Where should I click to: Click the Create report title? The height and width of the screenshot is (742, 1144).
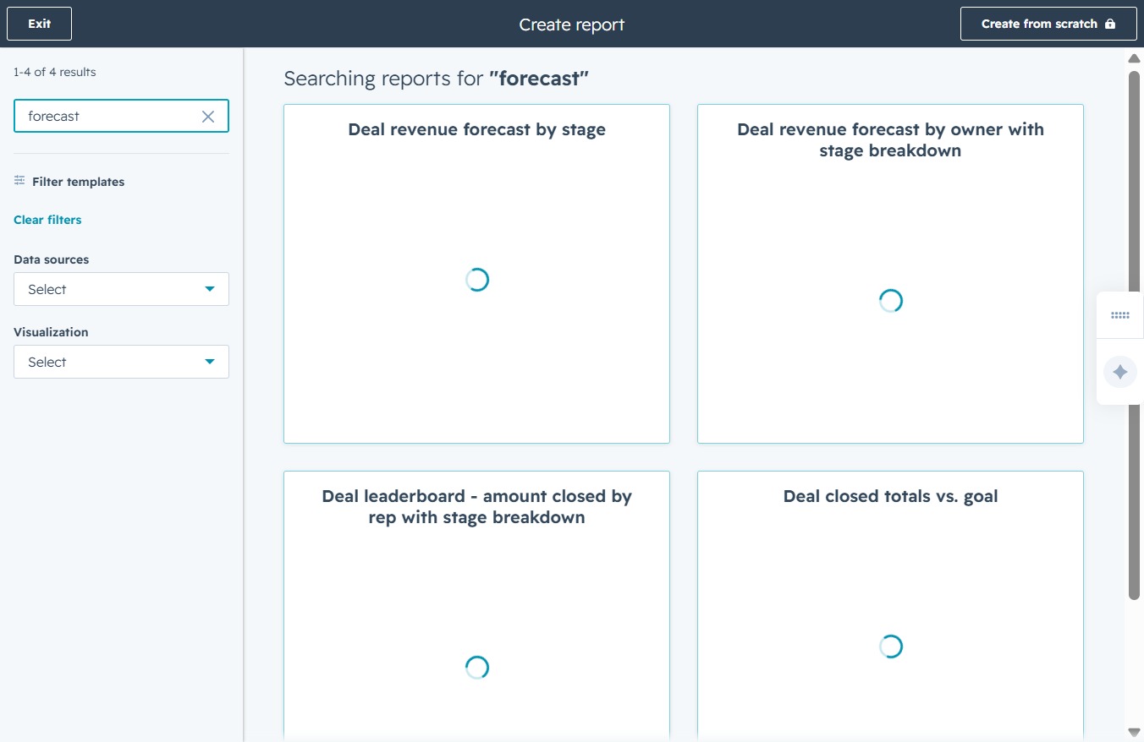click(x=572, y=25)
